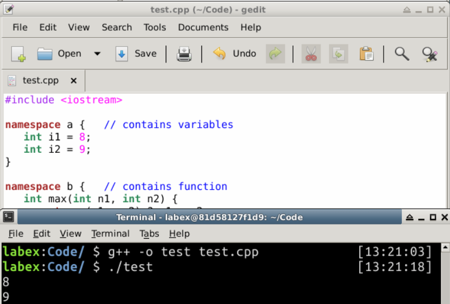Image resolution: width=450 pixels, height=304 pixels.
Task: Open the Terminal menu in the terminal window
Action: [110, 234]
